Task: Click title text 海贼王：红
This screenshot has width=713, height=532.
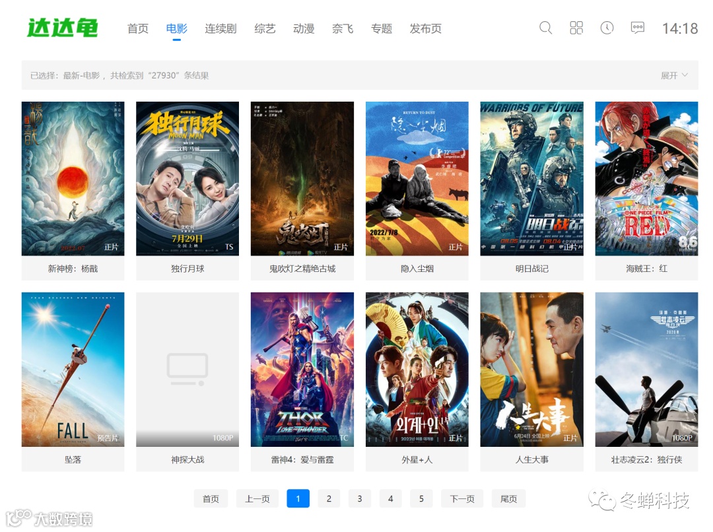Action: coord(646,269)
